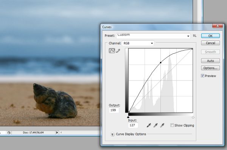The width and height of the screenshot is (227, 150).
Task: Select the edit points curve tool
Action: (x=112, y=51)
